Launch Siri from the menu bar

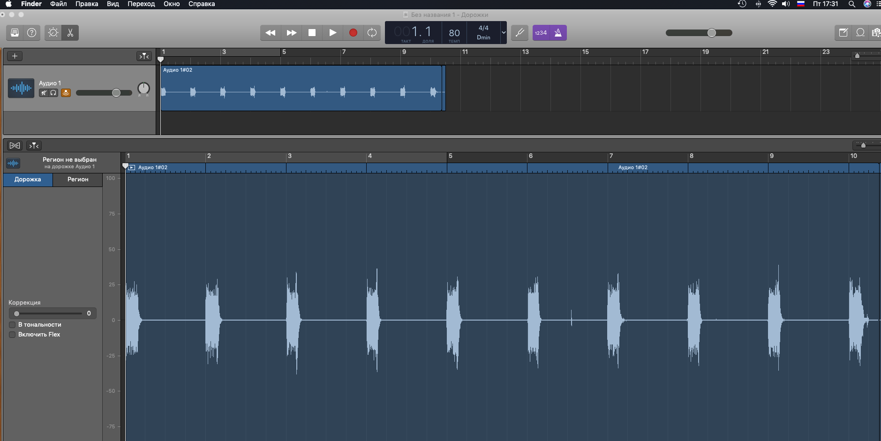point(867,4)
